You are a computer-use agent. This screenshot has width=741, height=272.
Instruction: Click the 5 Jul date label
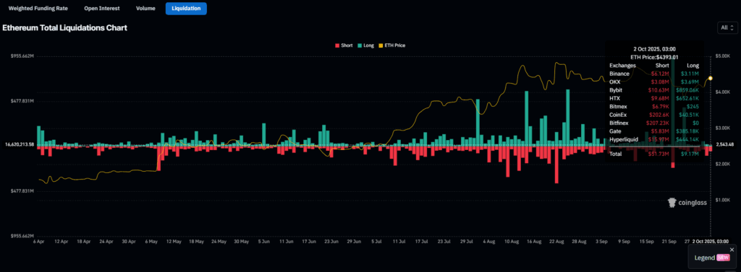(x=376, y=242)
